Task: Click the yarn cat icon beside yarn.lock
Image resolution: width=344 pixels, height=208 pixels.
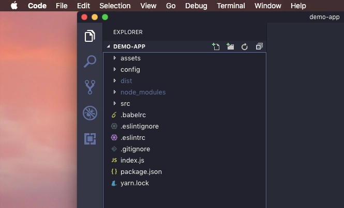Action: (114, 183)
